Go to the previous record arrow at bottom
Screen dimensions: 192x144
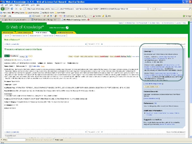(x=86, y=132)
